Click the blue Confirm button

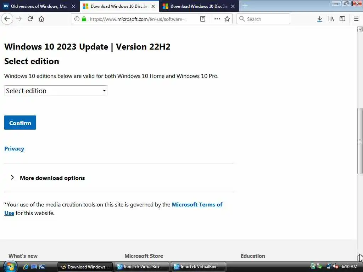click(20, 123)
